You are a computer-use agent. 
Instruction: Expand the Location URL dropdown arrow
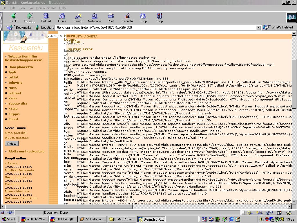(x=258, y=28)
